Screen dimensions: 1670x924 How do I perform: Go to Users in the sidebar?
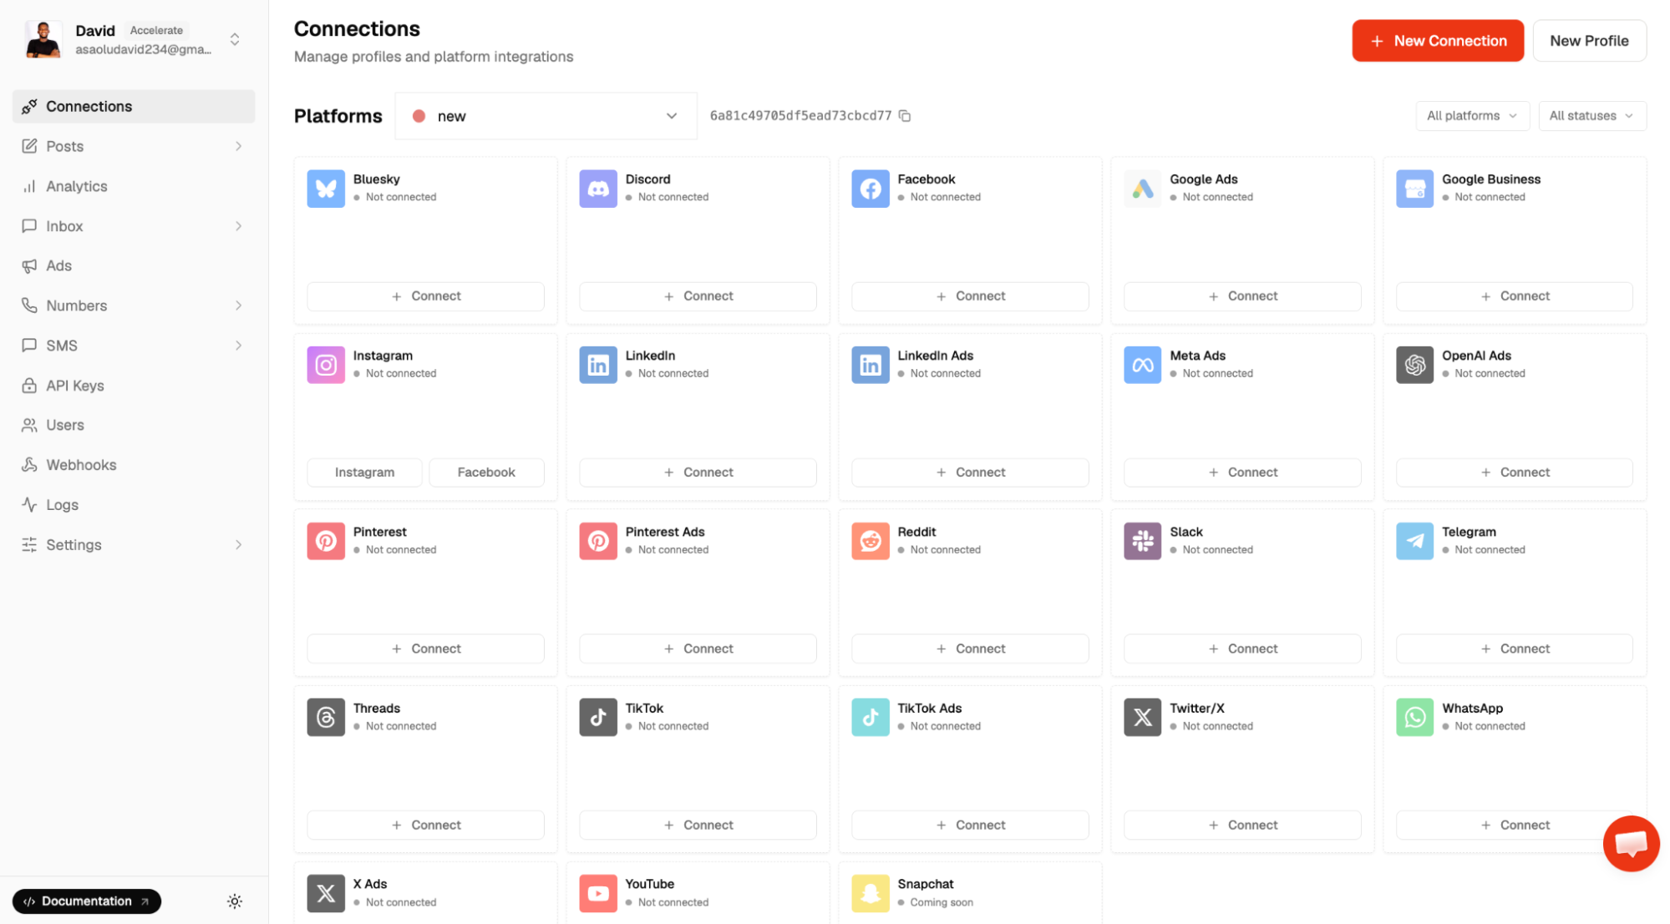[x=134, y=425]
